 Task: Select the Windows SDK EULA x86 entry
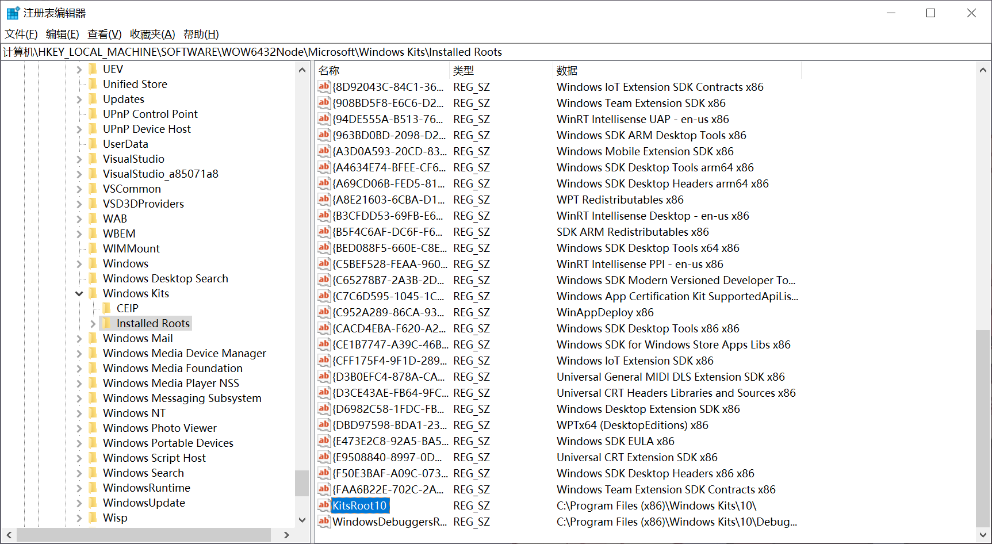point(615,441)
